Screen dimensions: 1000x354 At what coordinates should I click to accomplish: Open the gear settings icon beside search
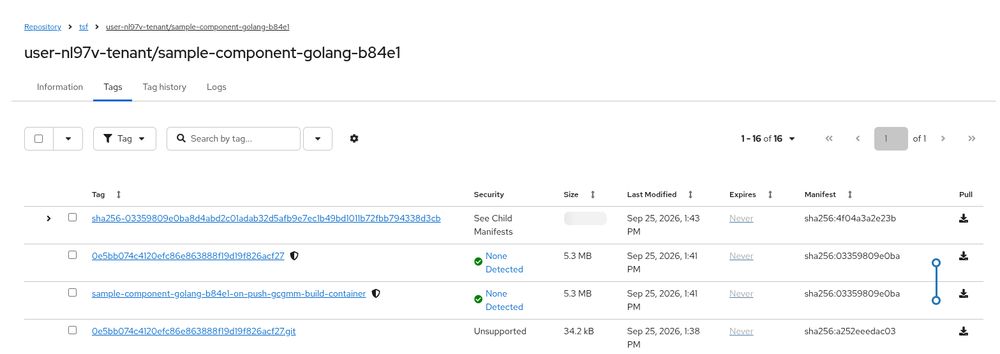click(354, 138)
